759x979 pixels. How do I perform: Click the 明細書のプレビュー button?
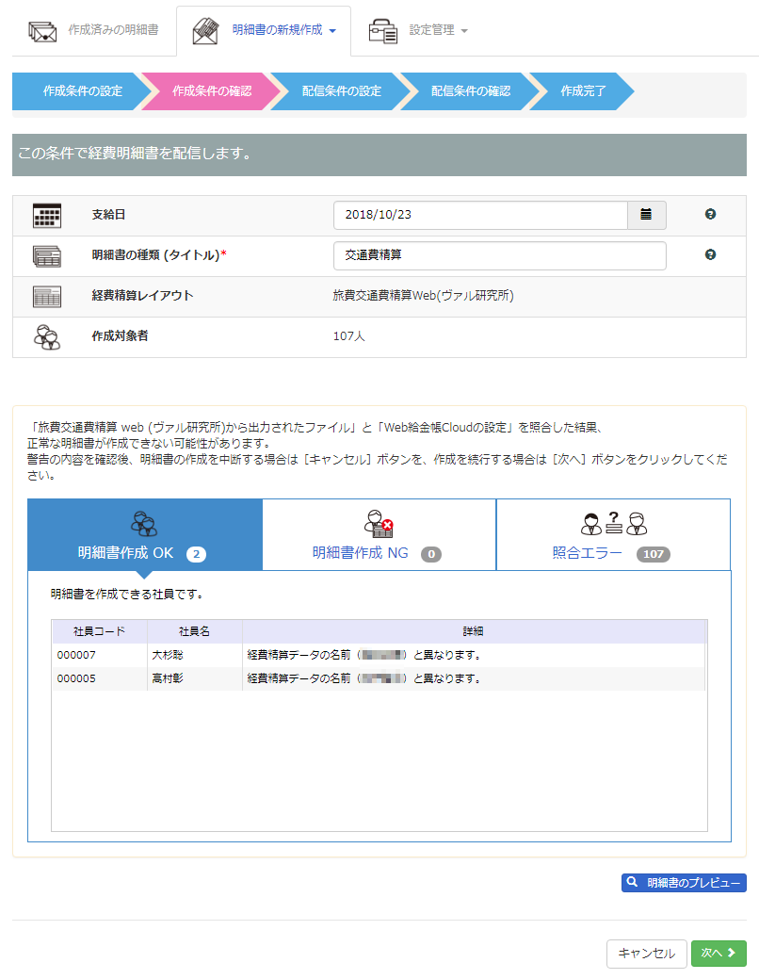(x=684, y=883)
